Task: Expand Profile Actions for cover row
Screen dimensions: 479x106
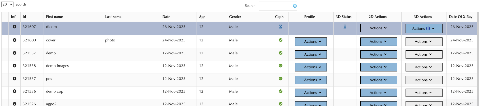Action: (311, 42)
